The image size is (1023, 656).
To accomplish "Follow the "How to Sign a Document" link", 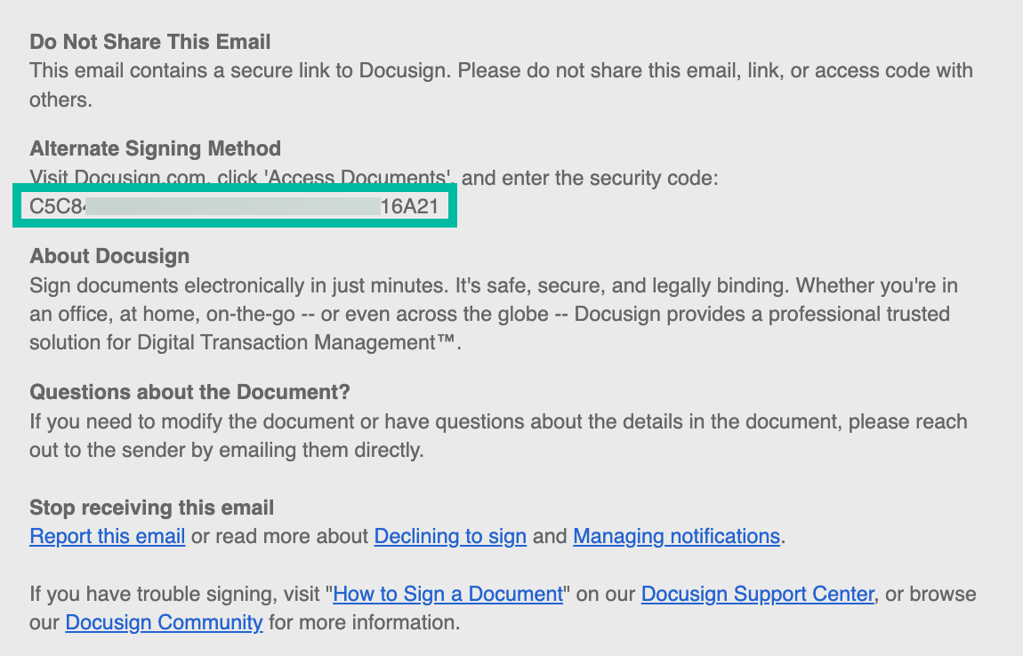I will tap(448, 594).
